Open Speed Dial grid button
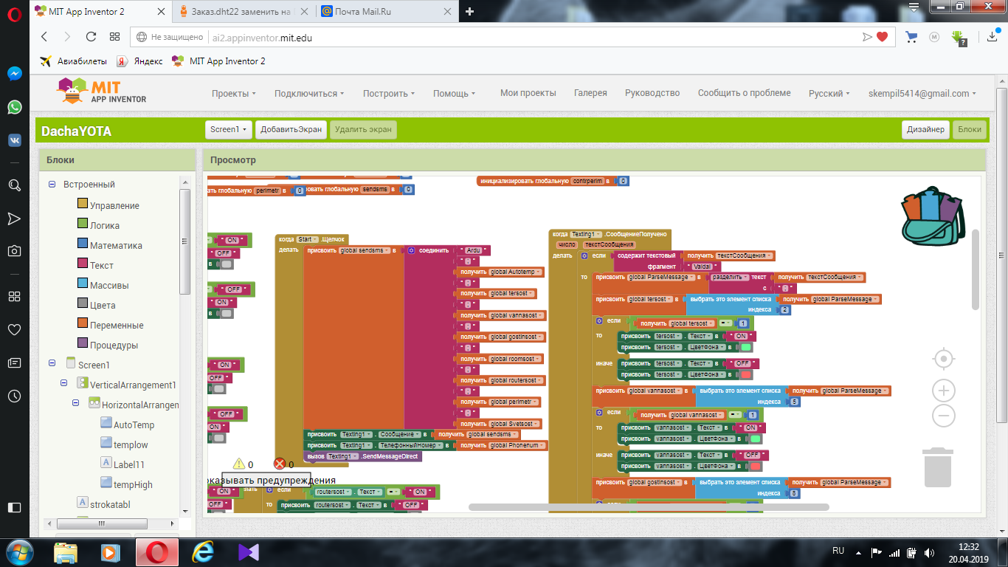The image size is (1008, 567). tap(114, 37)
